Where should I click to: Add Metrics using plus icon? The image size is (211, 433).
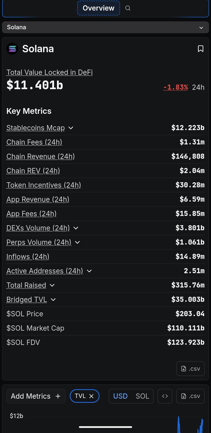coord(36,396)
